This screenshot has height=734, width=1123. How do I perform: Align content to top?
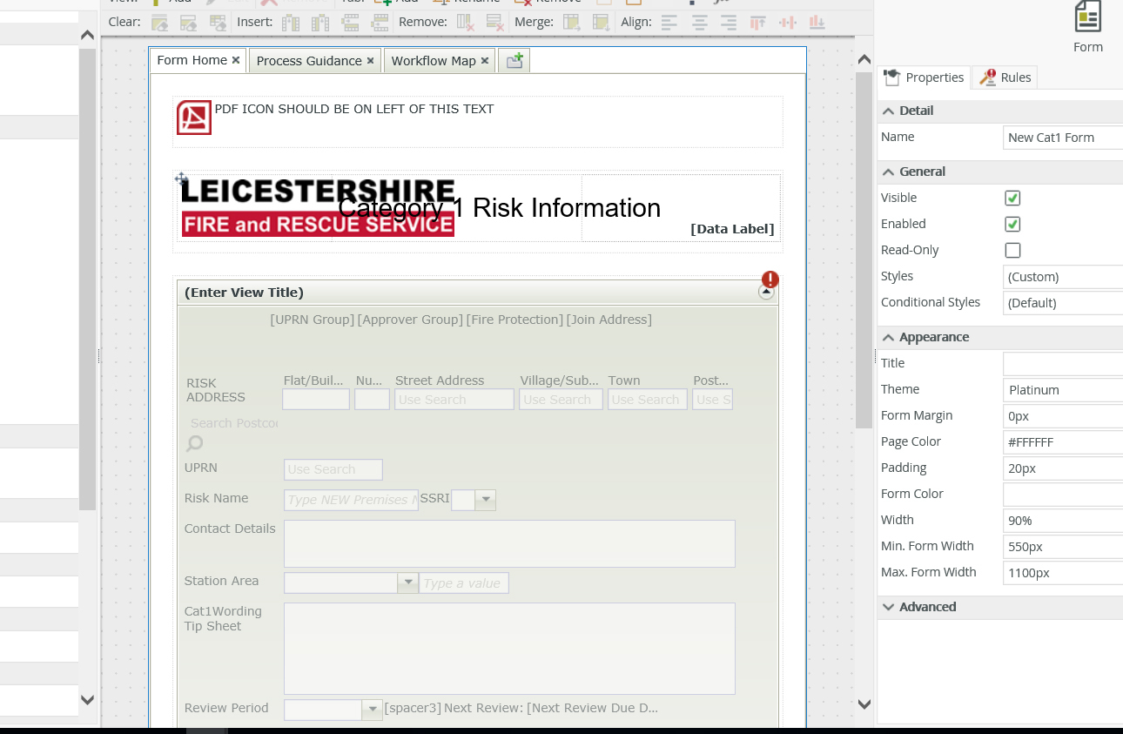[x=758, y=23]
